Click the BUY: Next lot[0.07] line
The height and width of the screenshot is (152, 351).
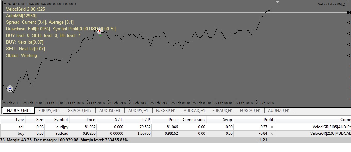coord(25,42)
